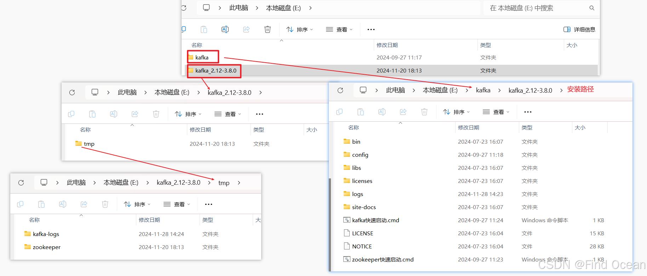Select the site-docs folder
This screenshot has height=276, width=647.
360,207
